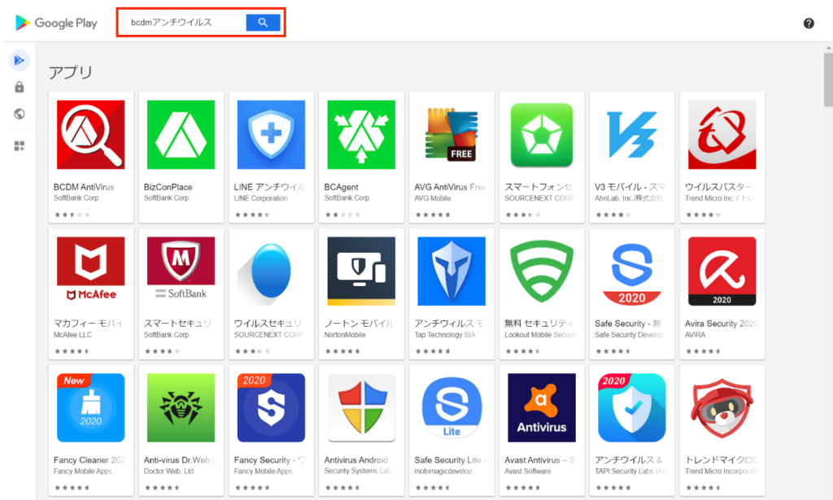The image size is (833, 500).
Task: Open the BCDM AntiVirus app icon
Action: [x=90, y=134]
